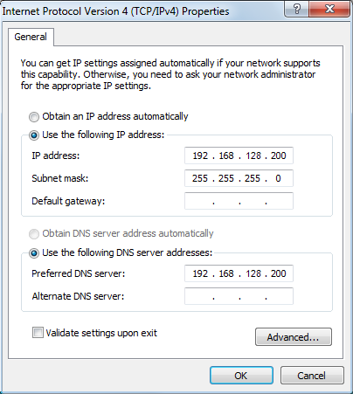Screen dimensions: 353x394
Task: Click into Preferred DNS server field
Action: (x=239, y=273)
